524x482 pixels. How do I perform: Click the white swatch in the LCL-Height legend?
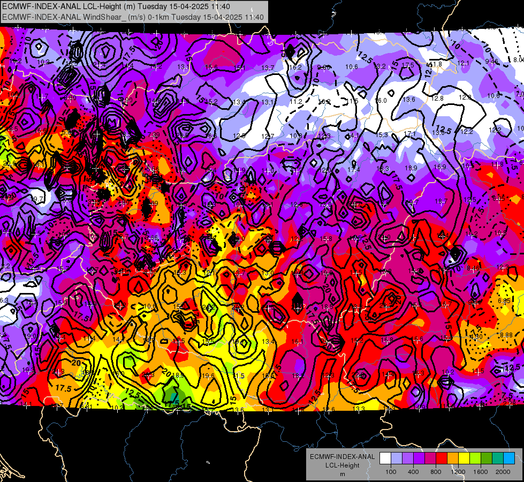click(x=385, y=458)
